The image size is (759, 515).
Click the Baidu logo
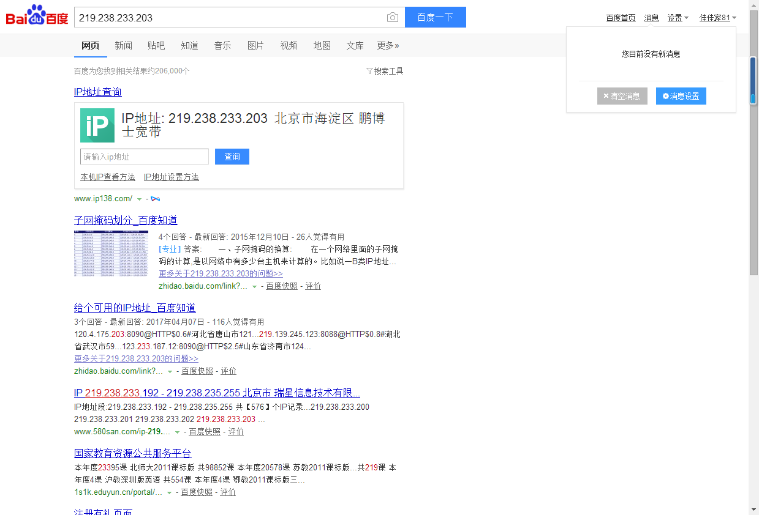37,17
